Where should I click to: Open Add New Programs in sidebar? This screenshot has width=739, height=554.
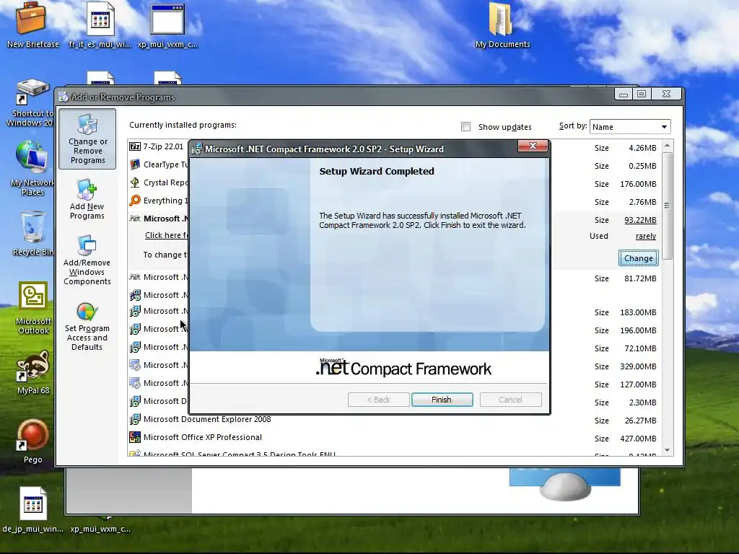pyautogui.click(x=87, y=199)
